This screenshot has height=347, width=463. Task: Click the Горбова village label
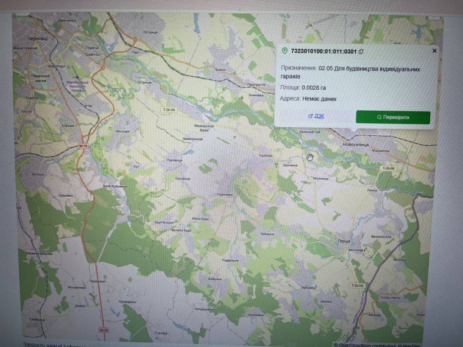[x=266, y=156]
